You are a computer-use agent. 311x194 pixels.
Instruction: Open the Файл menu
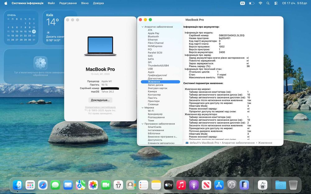(x=51, y=3)
